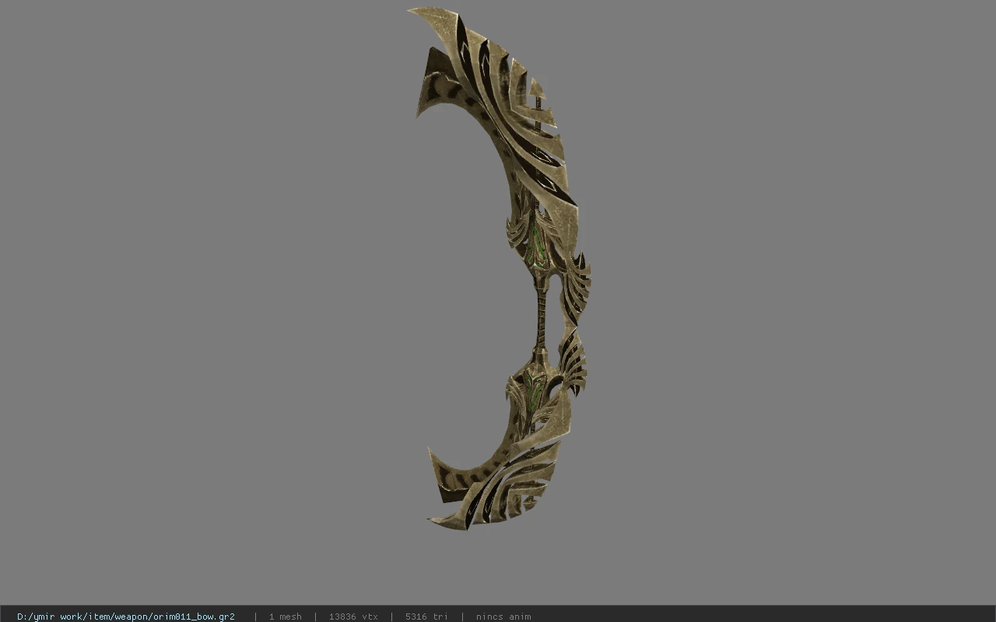Click the '5316 tri' triangle count
The image size is (996, 622).
coord(426,617)
